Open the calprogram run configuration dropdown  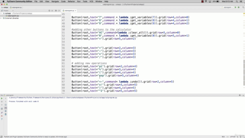pyautogui.click(x=227, y=7)
